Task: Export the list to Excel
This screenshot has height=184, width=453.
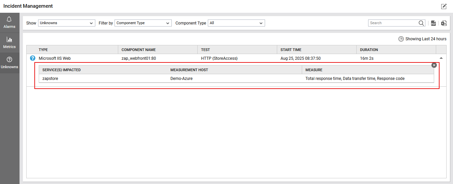Action: [444, 23]
